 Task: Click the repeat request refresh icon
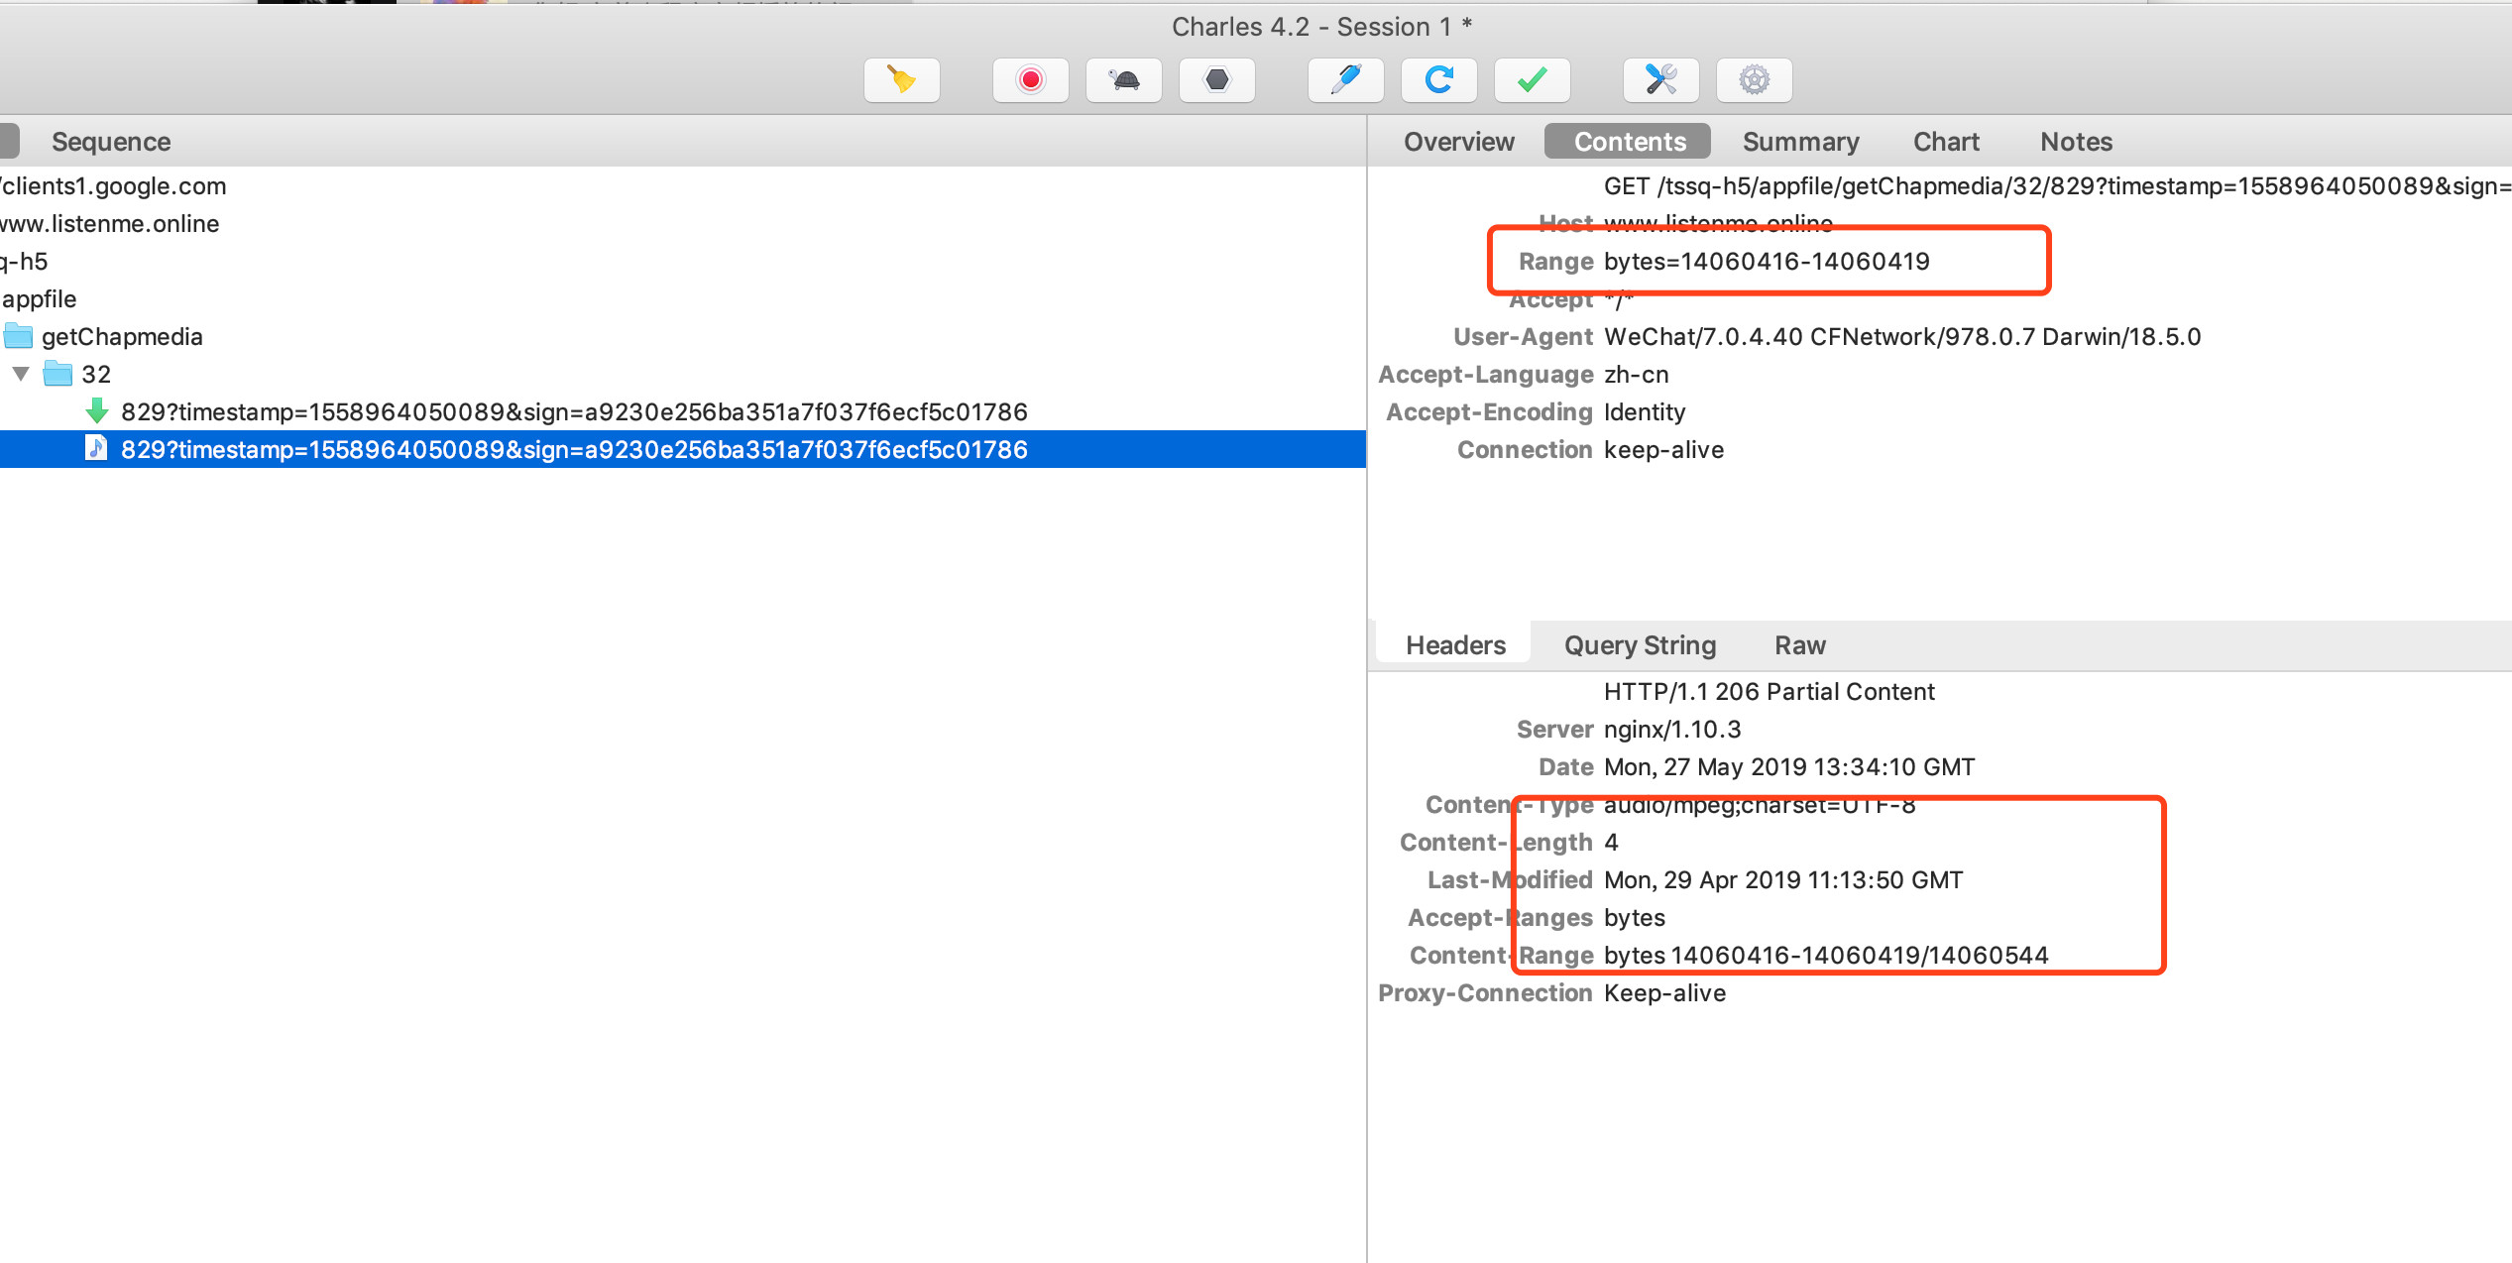click(x=1438, y=79)
